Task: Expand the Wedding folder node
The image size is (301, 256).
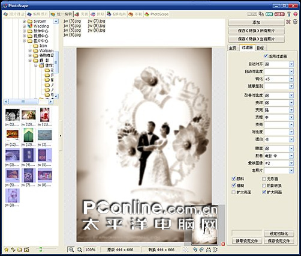Action: [x=24, y=26]
